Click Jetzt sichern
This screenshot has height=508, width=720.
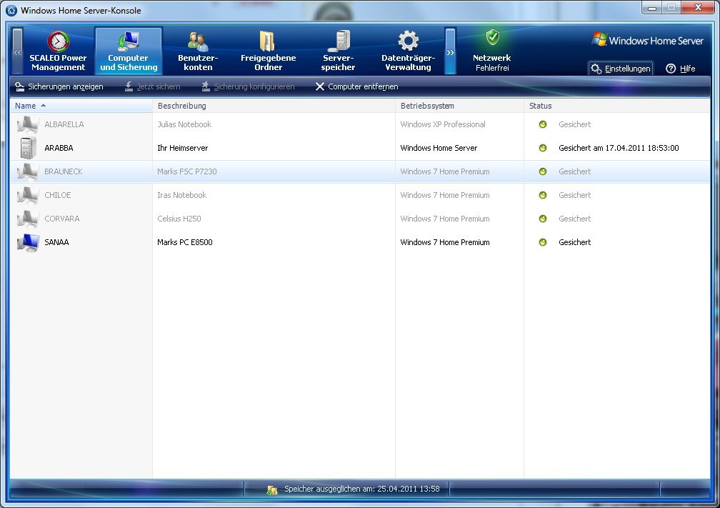point(152,86)
